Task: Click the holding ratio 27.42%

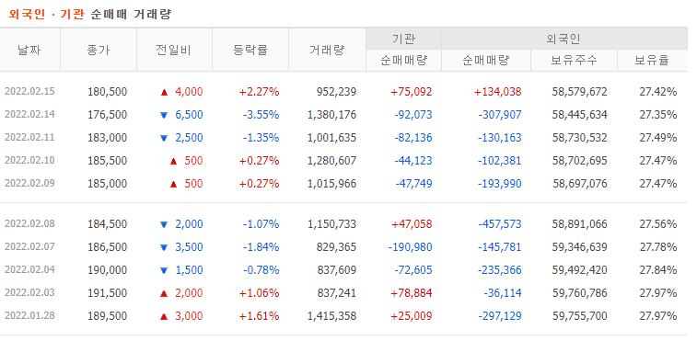Action: [x=658, y=92]
